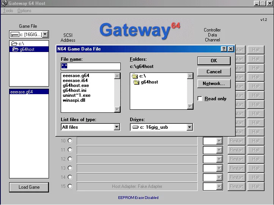Click Restart for SCSI address 10
The image size is (274, 205).
pyautogui.click(x=236, y=141)
